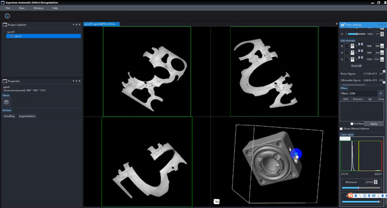387x208 pixels.
Task: Click the Y+ orientation marker in 3D view
Action: 216,201
